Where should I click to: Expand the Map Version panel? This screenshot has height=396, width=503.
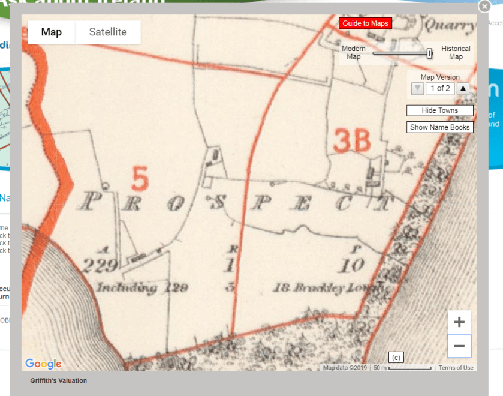click(440, 77)
